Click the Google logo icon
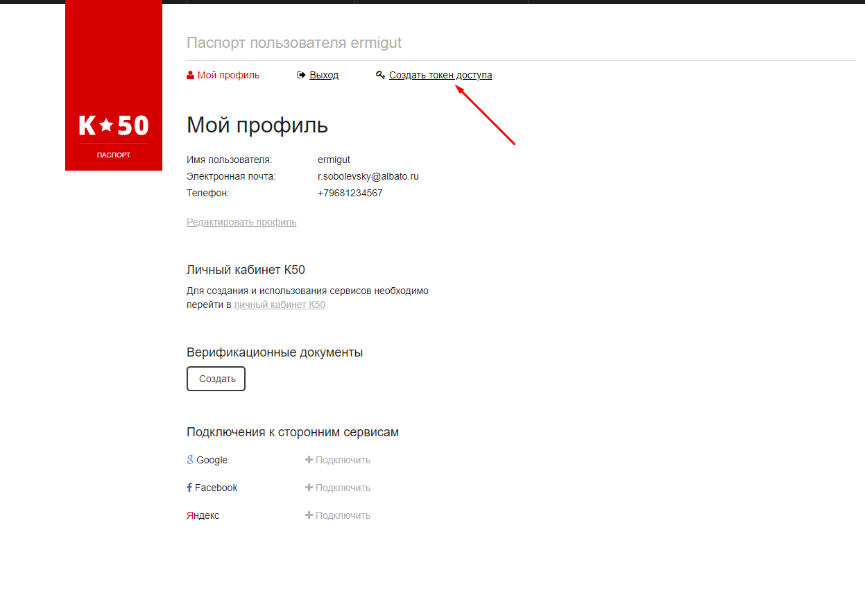The width and height of the screenshot is (865, 609). tap(190, 460)
